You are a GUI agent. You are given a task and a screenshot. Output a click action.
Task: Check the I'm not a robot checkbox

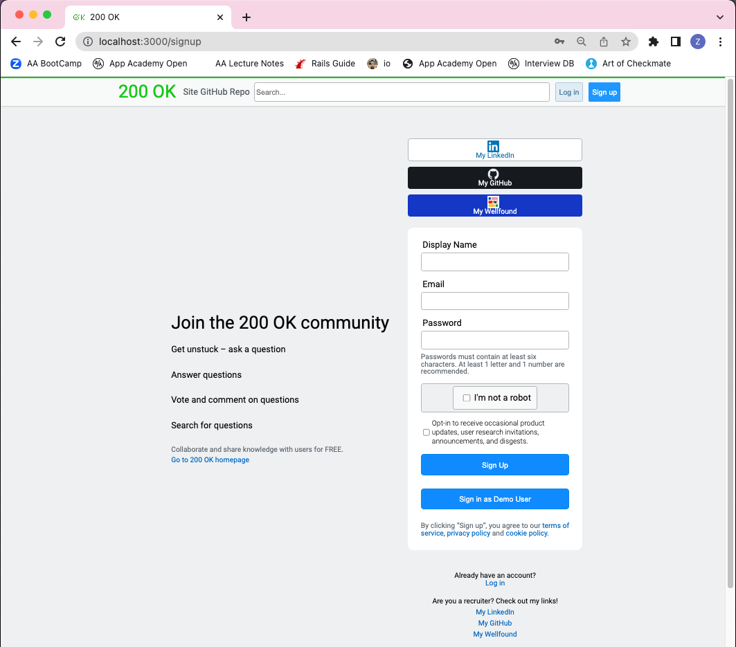tap(467, 398)
